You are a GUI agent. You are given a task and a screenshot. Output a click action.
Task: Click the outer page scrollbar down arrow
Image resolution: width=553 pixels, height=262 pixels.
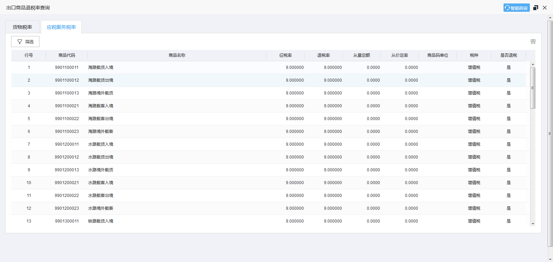coord(550,259)
